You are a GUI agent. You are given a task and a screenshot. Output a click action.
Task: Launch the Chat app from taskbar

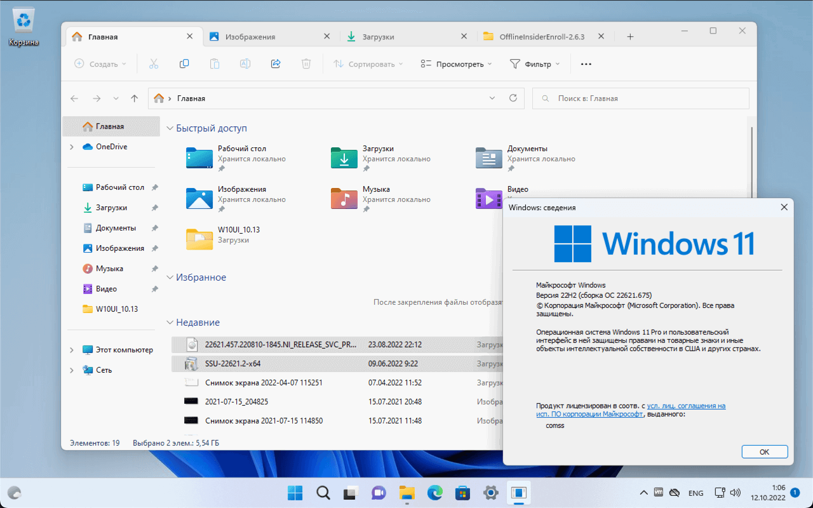(x=379, y=492)
